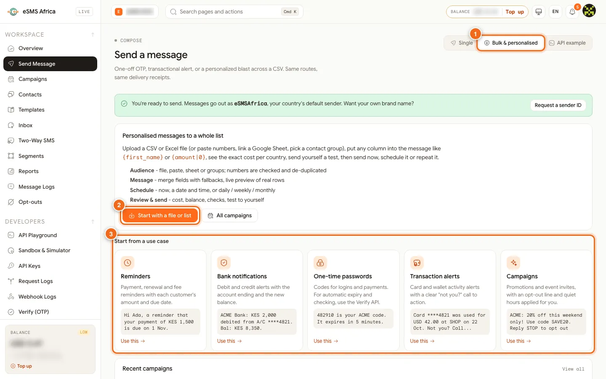Click Top up in header balance
Viewport: 606px width, 379px height.
(515, 12)
